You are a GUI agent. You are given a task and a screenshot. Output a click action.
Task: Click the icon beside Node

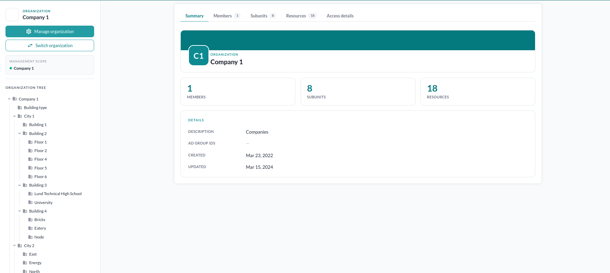tap(30, 237)
